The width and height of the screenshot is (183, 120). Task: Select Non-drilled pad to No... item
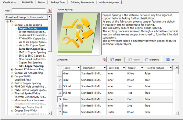click(x=32, y=59)
